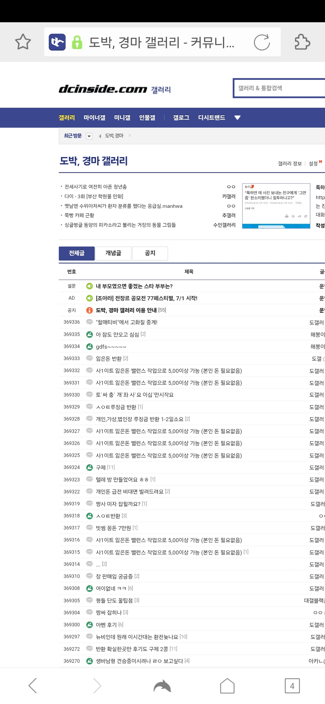The height and width of the screenshot is (704, 325).
Task: Go to the browser home icon
Action: 227,686
